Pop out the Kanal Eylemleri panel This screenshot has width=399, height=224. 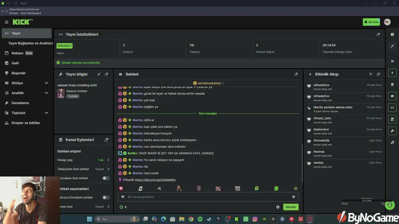[106, 140]
